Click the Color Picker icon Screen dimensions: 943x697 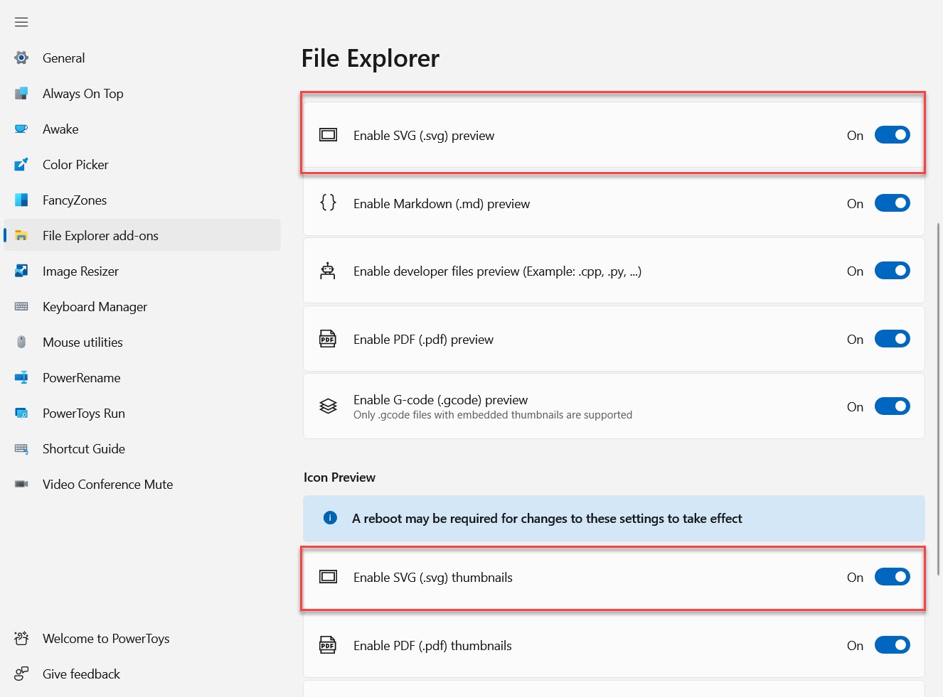[21, 164]
